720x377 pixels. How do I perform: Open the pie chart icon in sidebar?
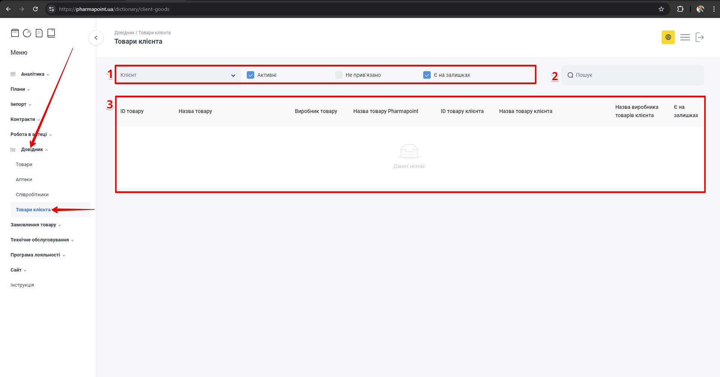tap(27, 33)
